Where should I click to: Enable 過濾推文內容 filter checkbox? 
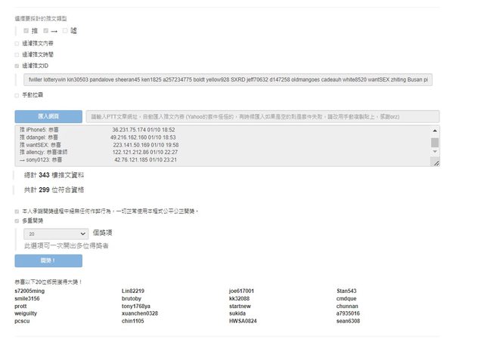pos(17,44)
